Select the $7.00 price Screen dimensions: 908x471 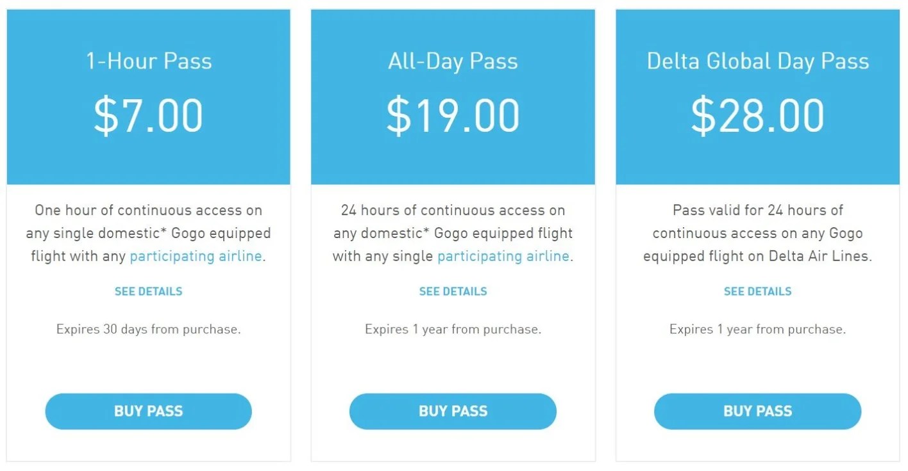pos(148,115)
